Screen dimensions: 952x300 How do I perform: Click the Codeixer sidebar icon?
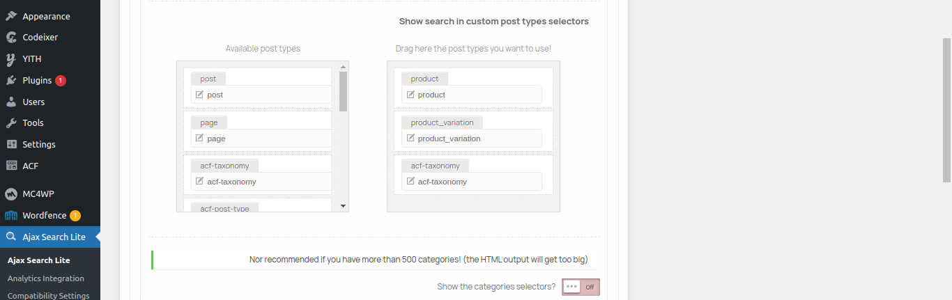tap(11, 38)
